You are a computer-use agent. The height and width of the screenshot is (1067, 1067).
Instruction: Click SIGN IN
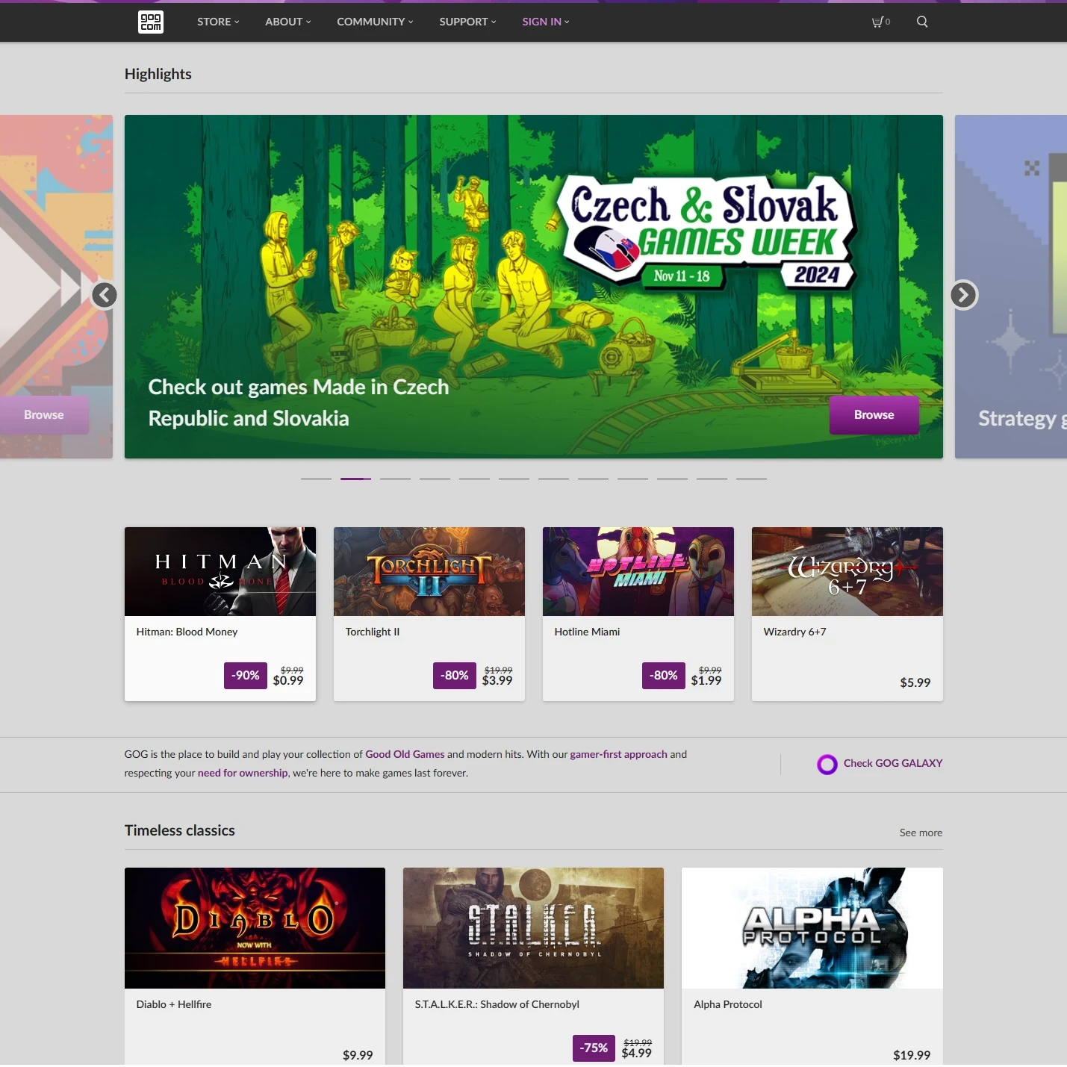544,22
